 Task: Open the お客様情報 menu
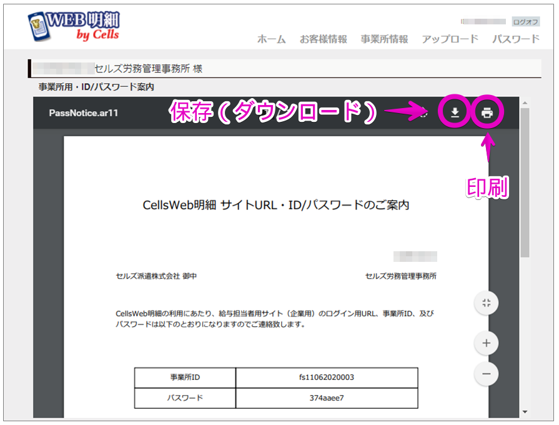[x=324, y=39]
